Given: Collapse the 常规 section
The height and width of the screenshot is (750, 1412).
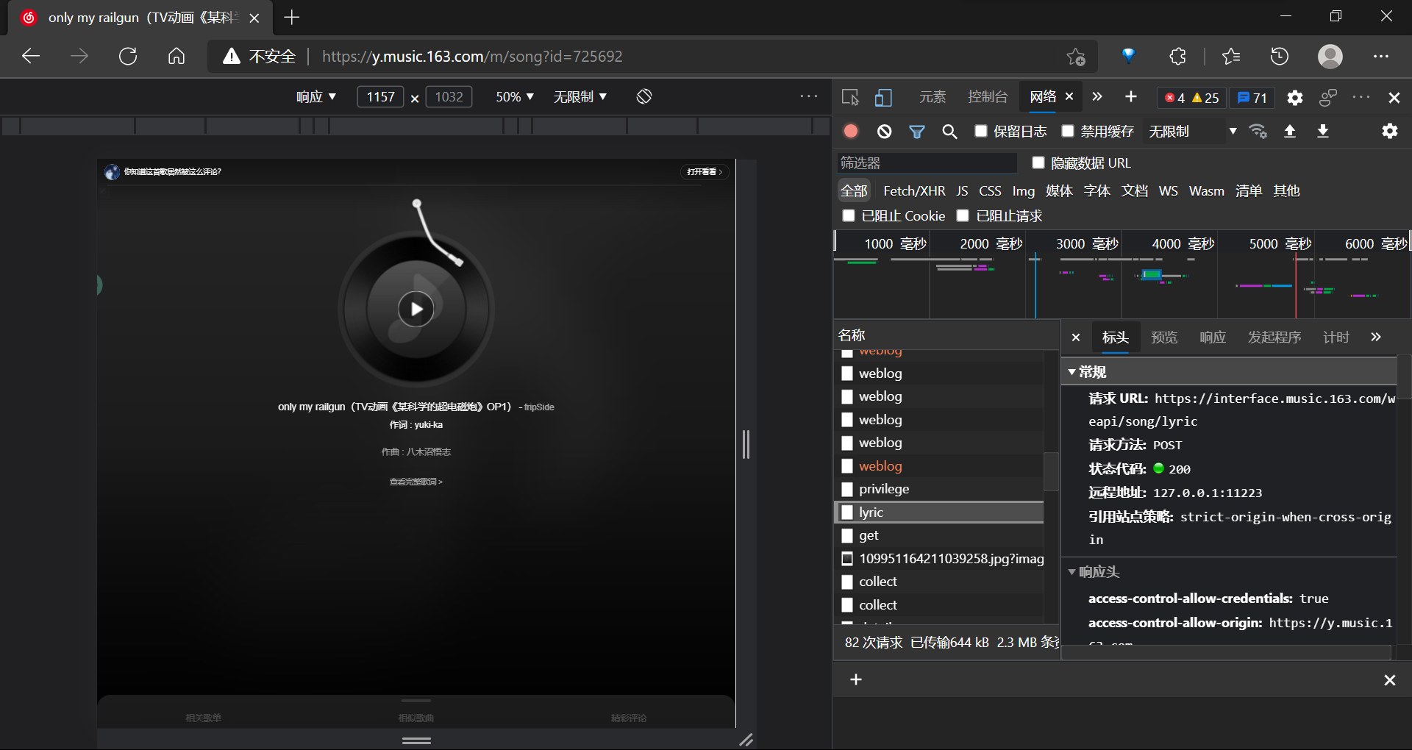Looking at the screenshot, I should (x=1072, y=372).
